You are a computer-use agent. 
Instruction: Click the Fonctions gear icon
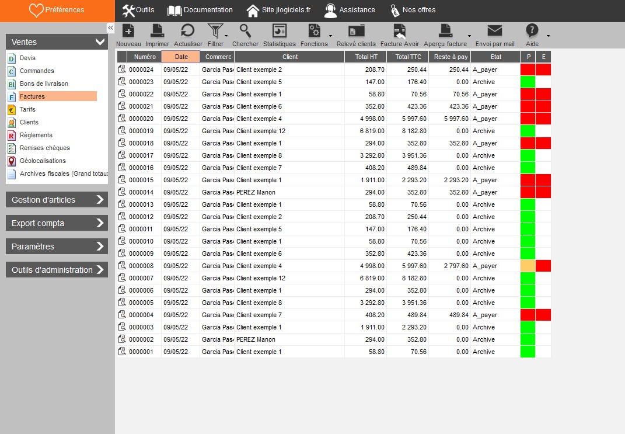click(x=314, y=31)
